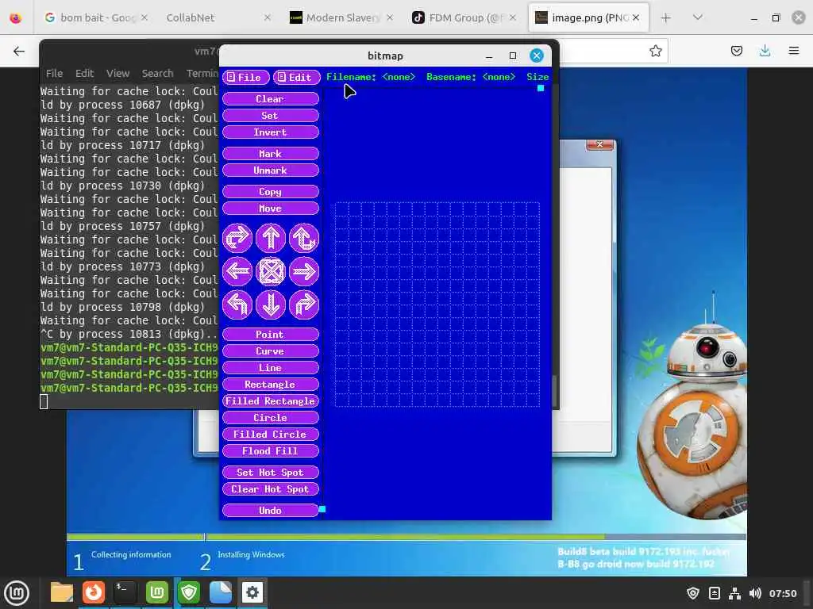Select the Mark tool

pos(270,154)
